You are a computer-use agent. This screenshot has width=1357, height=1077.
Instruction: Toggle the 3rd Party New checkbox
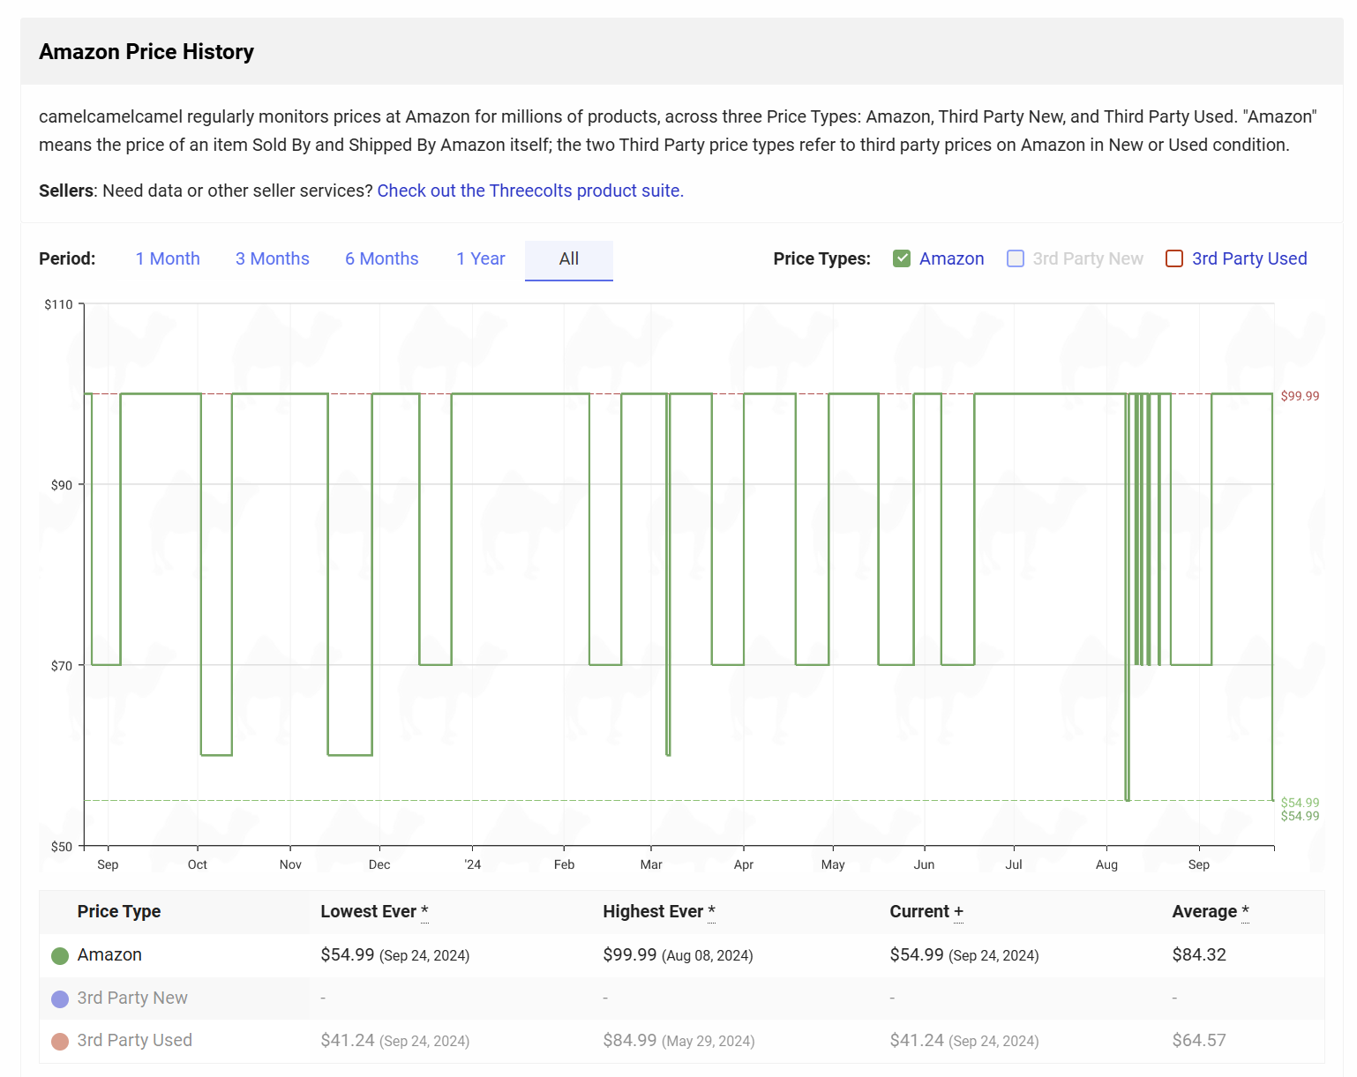pos(1016,258)
